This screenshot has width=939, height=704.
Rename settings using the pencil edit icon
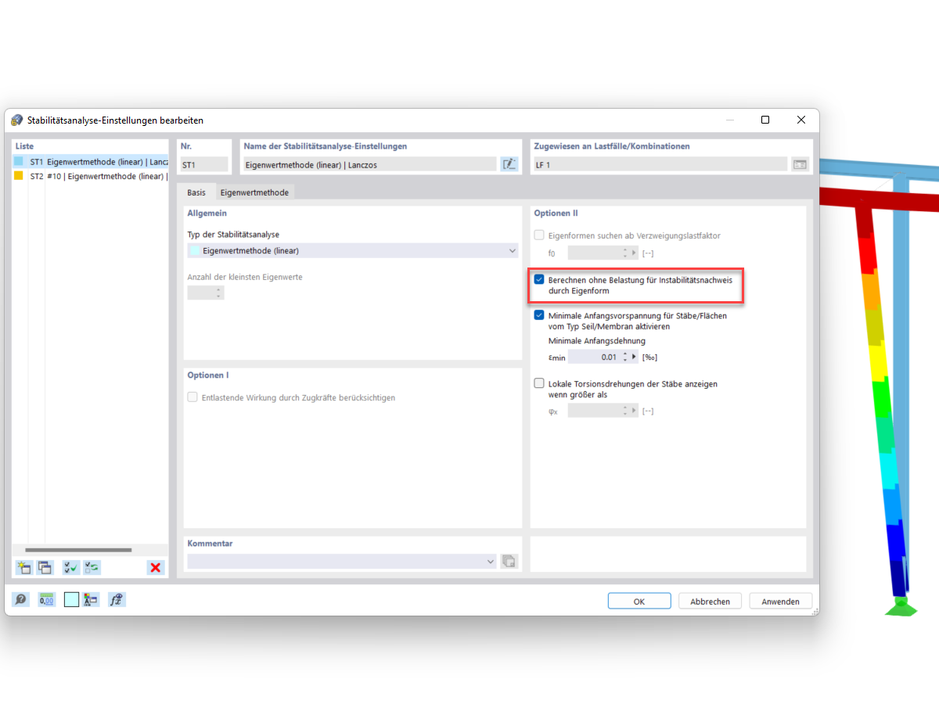[x=509, y=163]
